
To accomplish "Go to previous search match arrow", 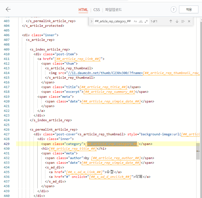I will pyautogui.click(x=171, y=21).
